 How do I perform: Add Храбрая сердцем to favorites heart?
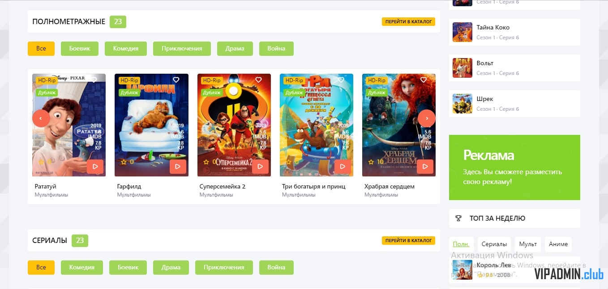(423, 80)
